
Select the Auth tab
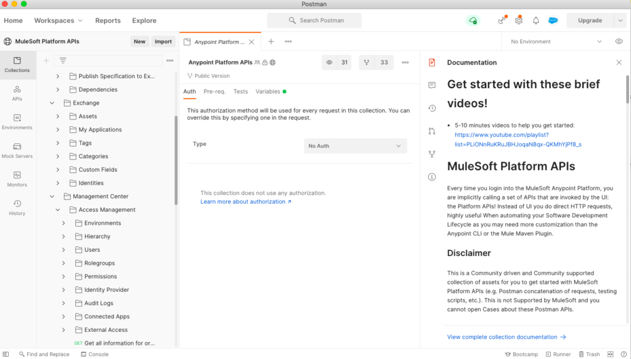pos(190,92)
